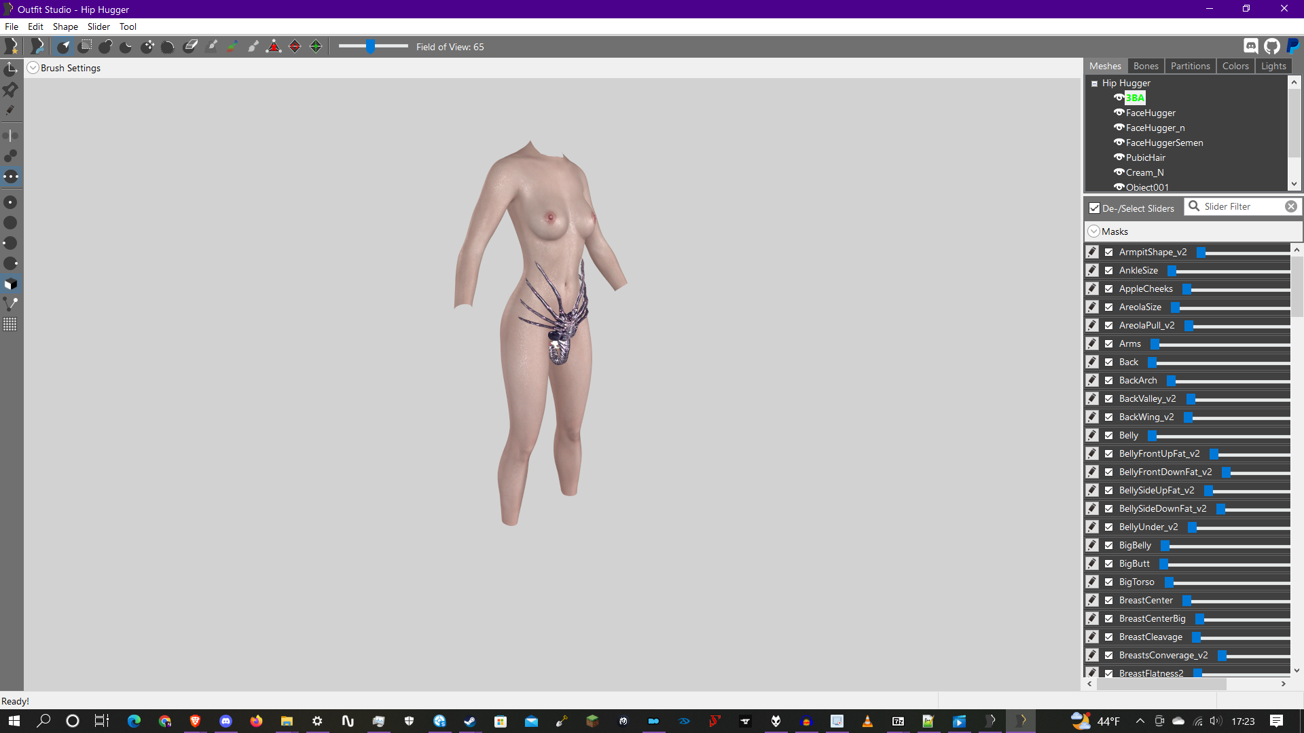The image size is (1304, 733).
Task: Select the Split Edge tool with green dot
Action: tap(316, 46)
